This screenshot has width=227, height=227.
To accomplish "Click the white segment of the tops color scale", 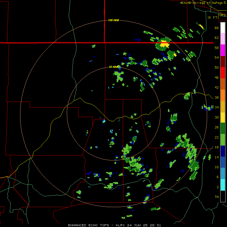I will tap(223, 28).
